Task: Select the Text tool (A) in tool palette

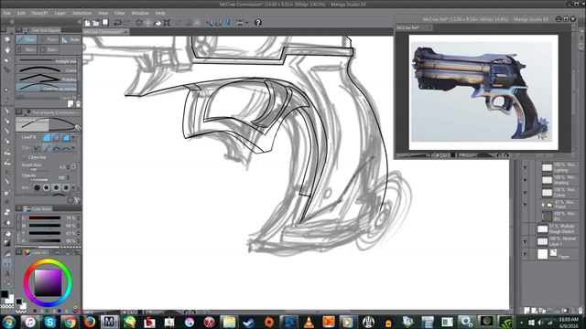Action: [7, 274]
